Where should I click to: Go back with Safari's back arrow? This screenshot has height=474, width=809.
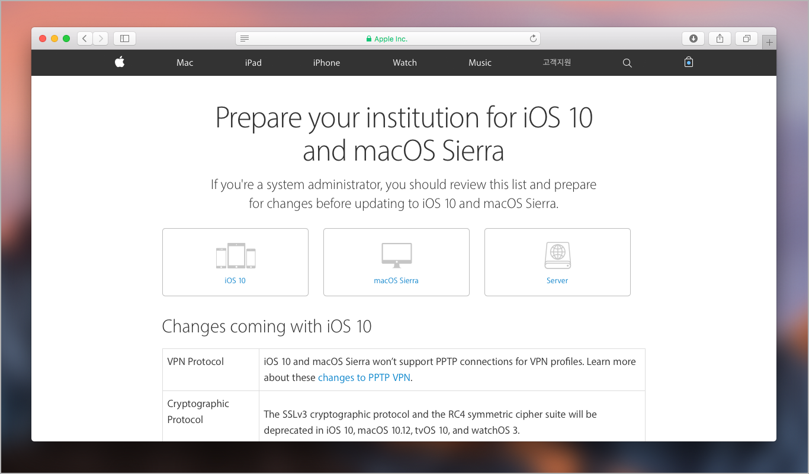click(85, 39)
